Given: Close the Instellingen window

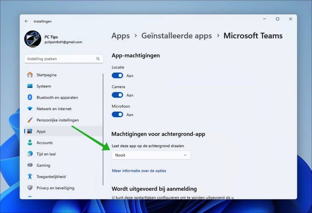Looking at the screenshot, I should tap(290, 19).
